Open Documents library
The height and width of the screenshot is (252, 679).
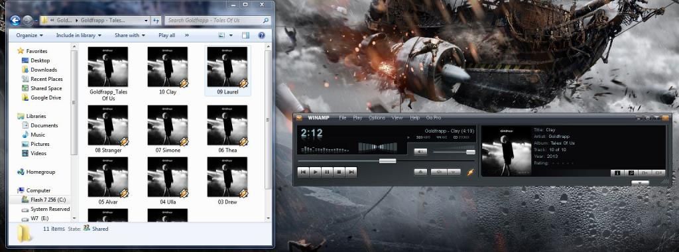point(39,125)
